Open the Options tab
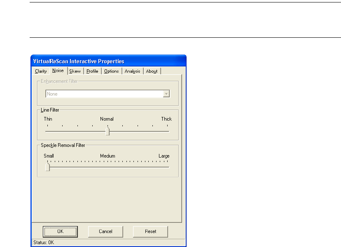The width and height of the screenshot is (341, 247). [111, 71]
